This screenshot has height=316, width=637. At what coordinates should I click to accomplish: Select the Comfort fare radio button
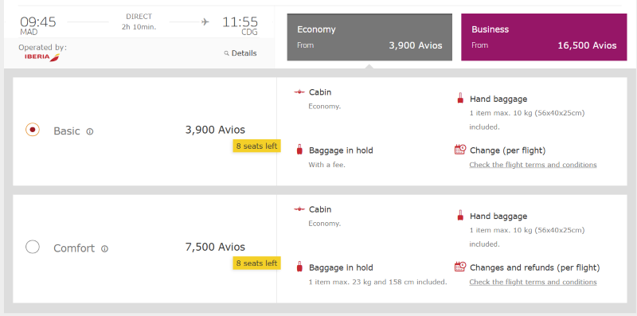[33, 247]
